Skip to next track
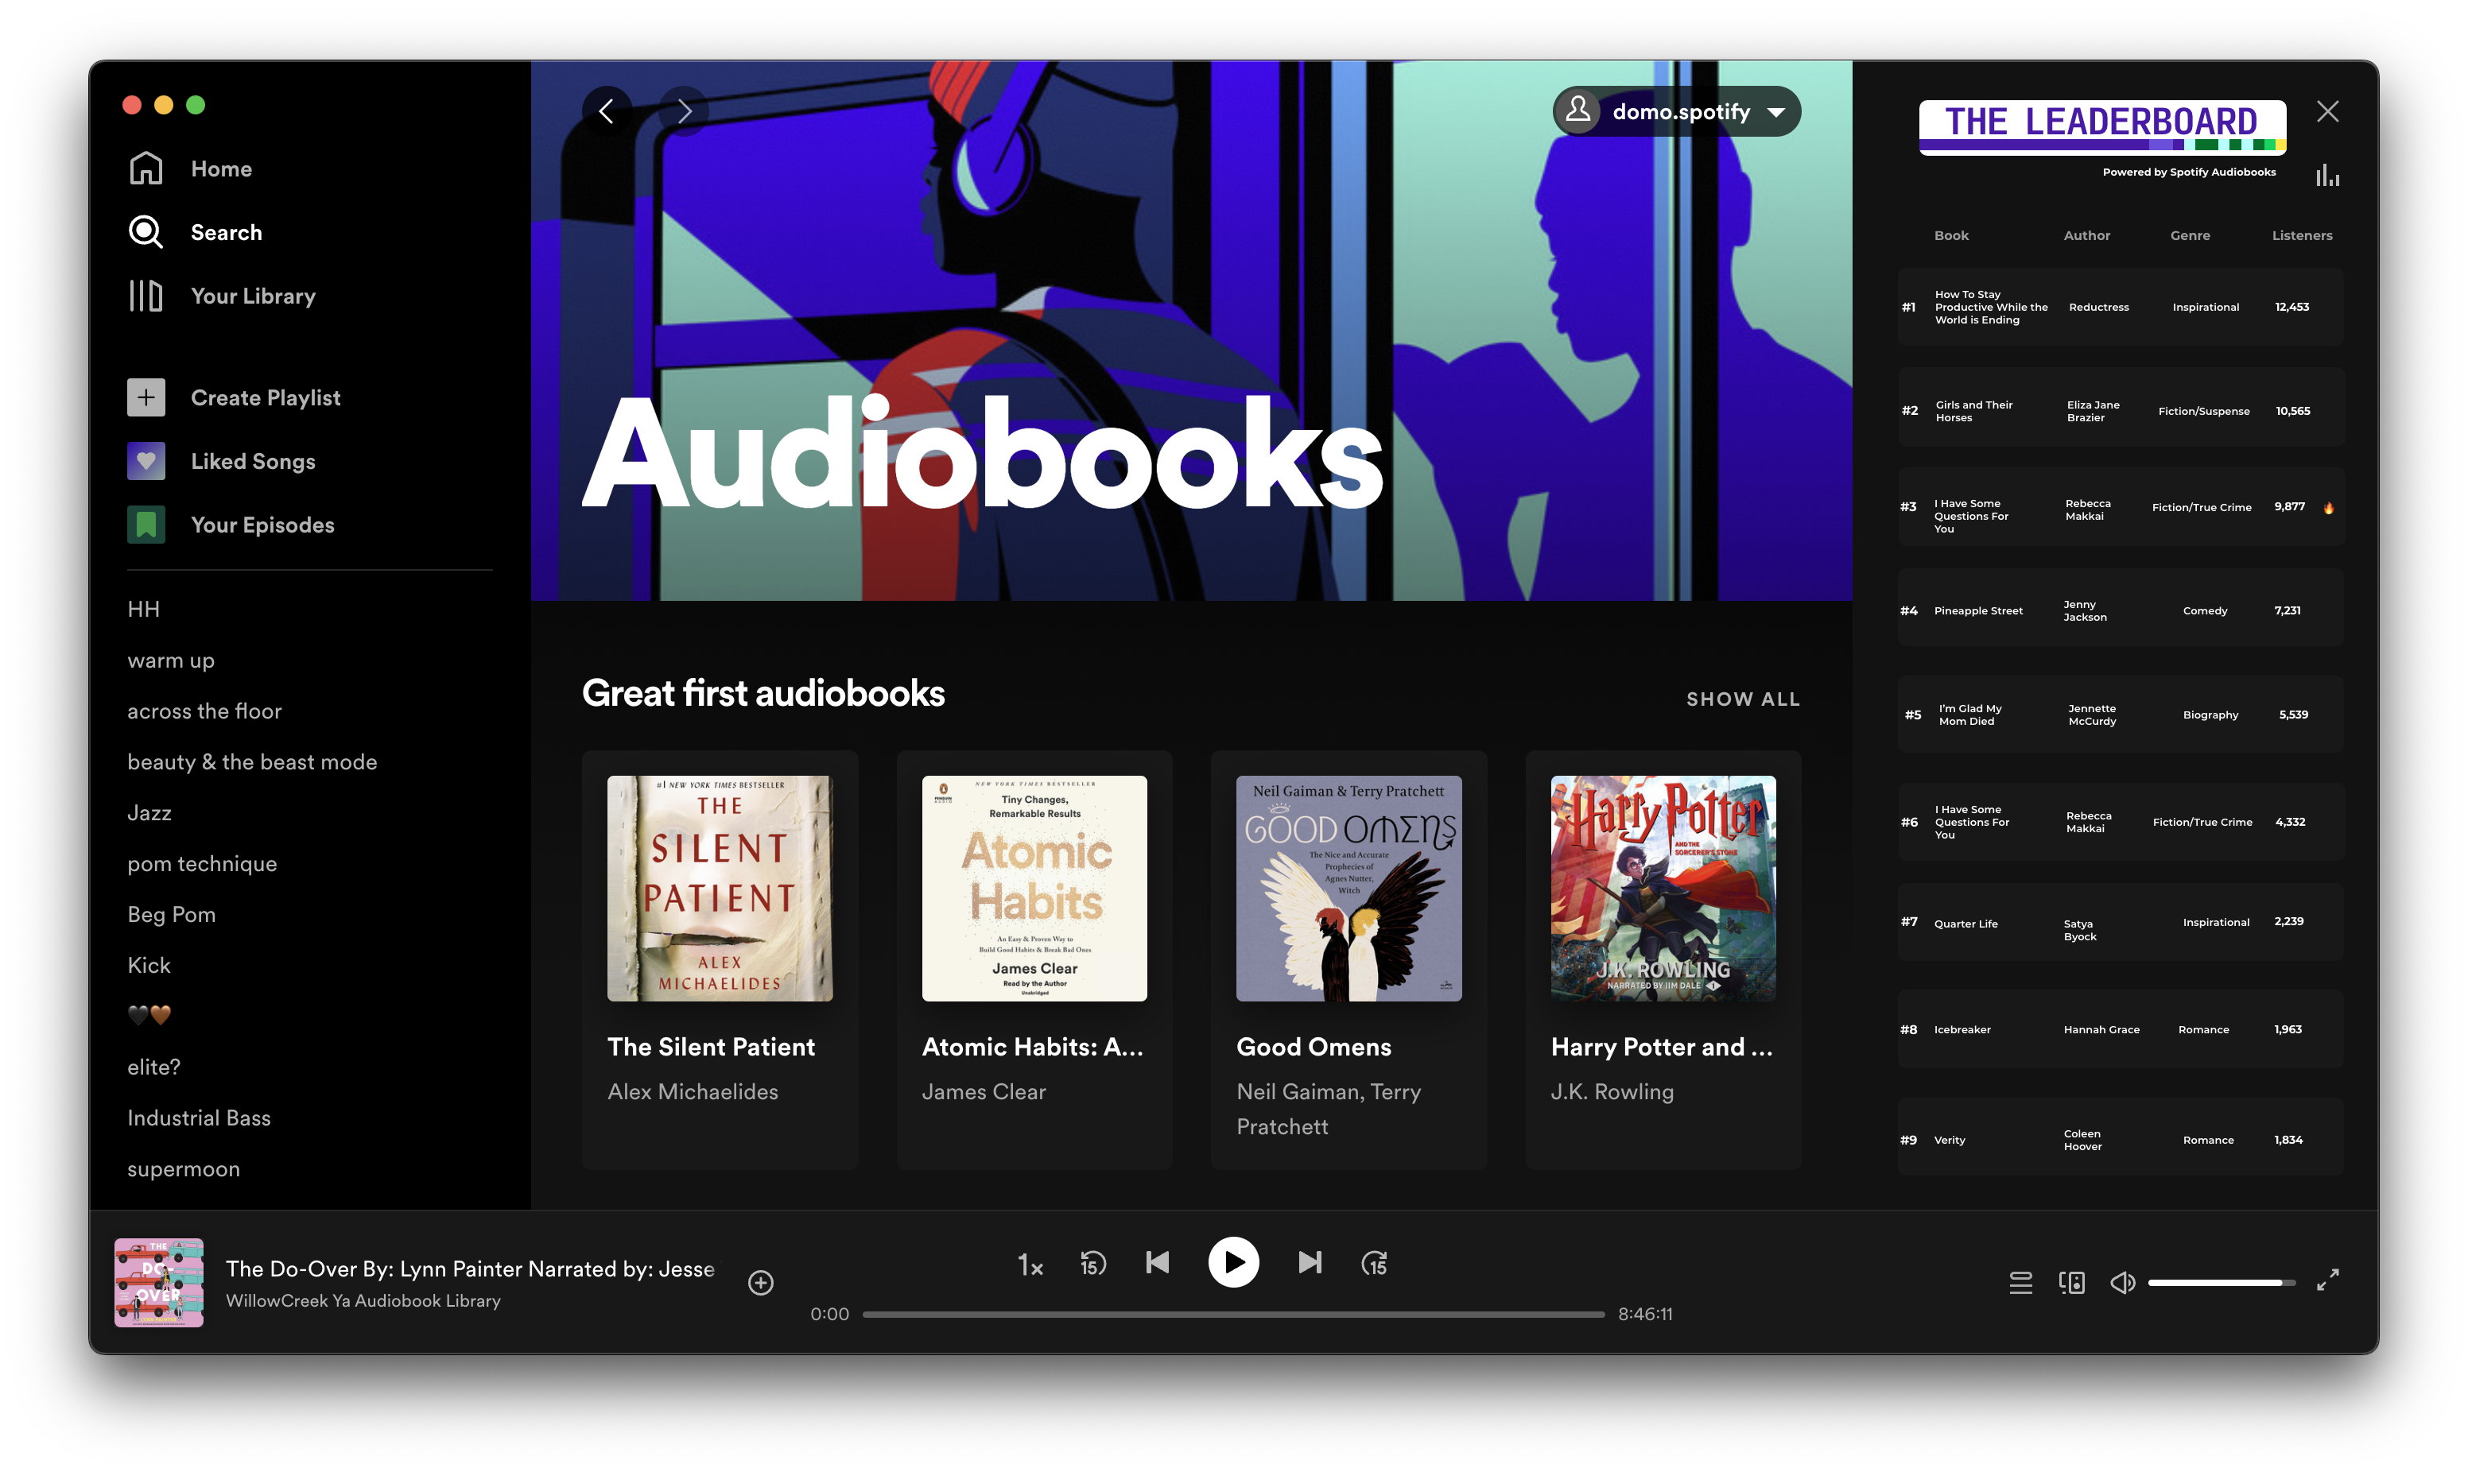 [1310, 1261]
